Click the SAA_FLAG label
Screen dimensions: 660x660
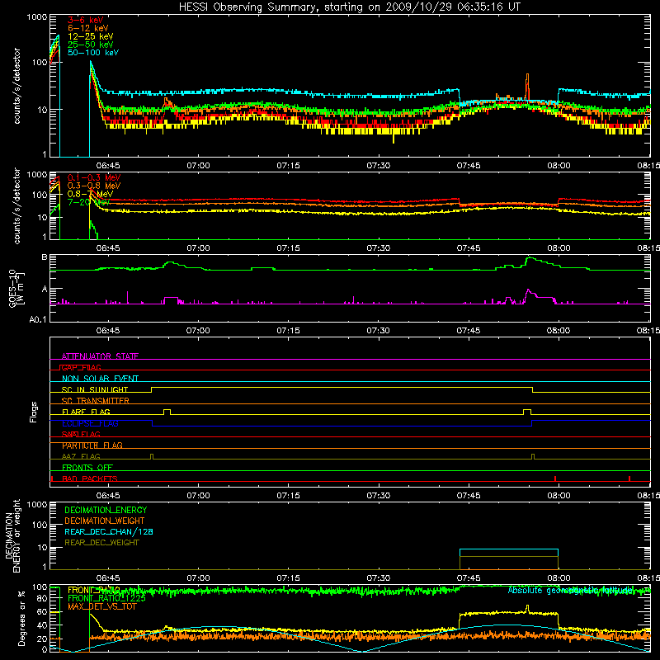pos(81,434)
